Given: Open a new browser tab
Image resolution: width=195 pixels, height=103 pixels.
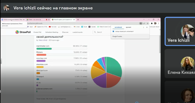Looking at the screenshot, I should pos(78,20).
